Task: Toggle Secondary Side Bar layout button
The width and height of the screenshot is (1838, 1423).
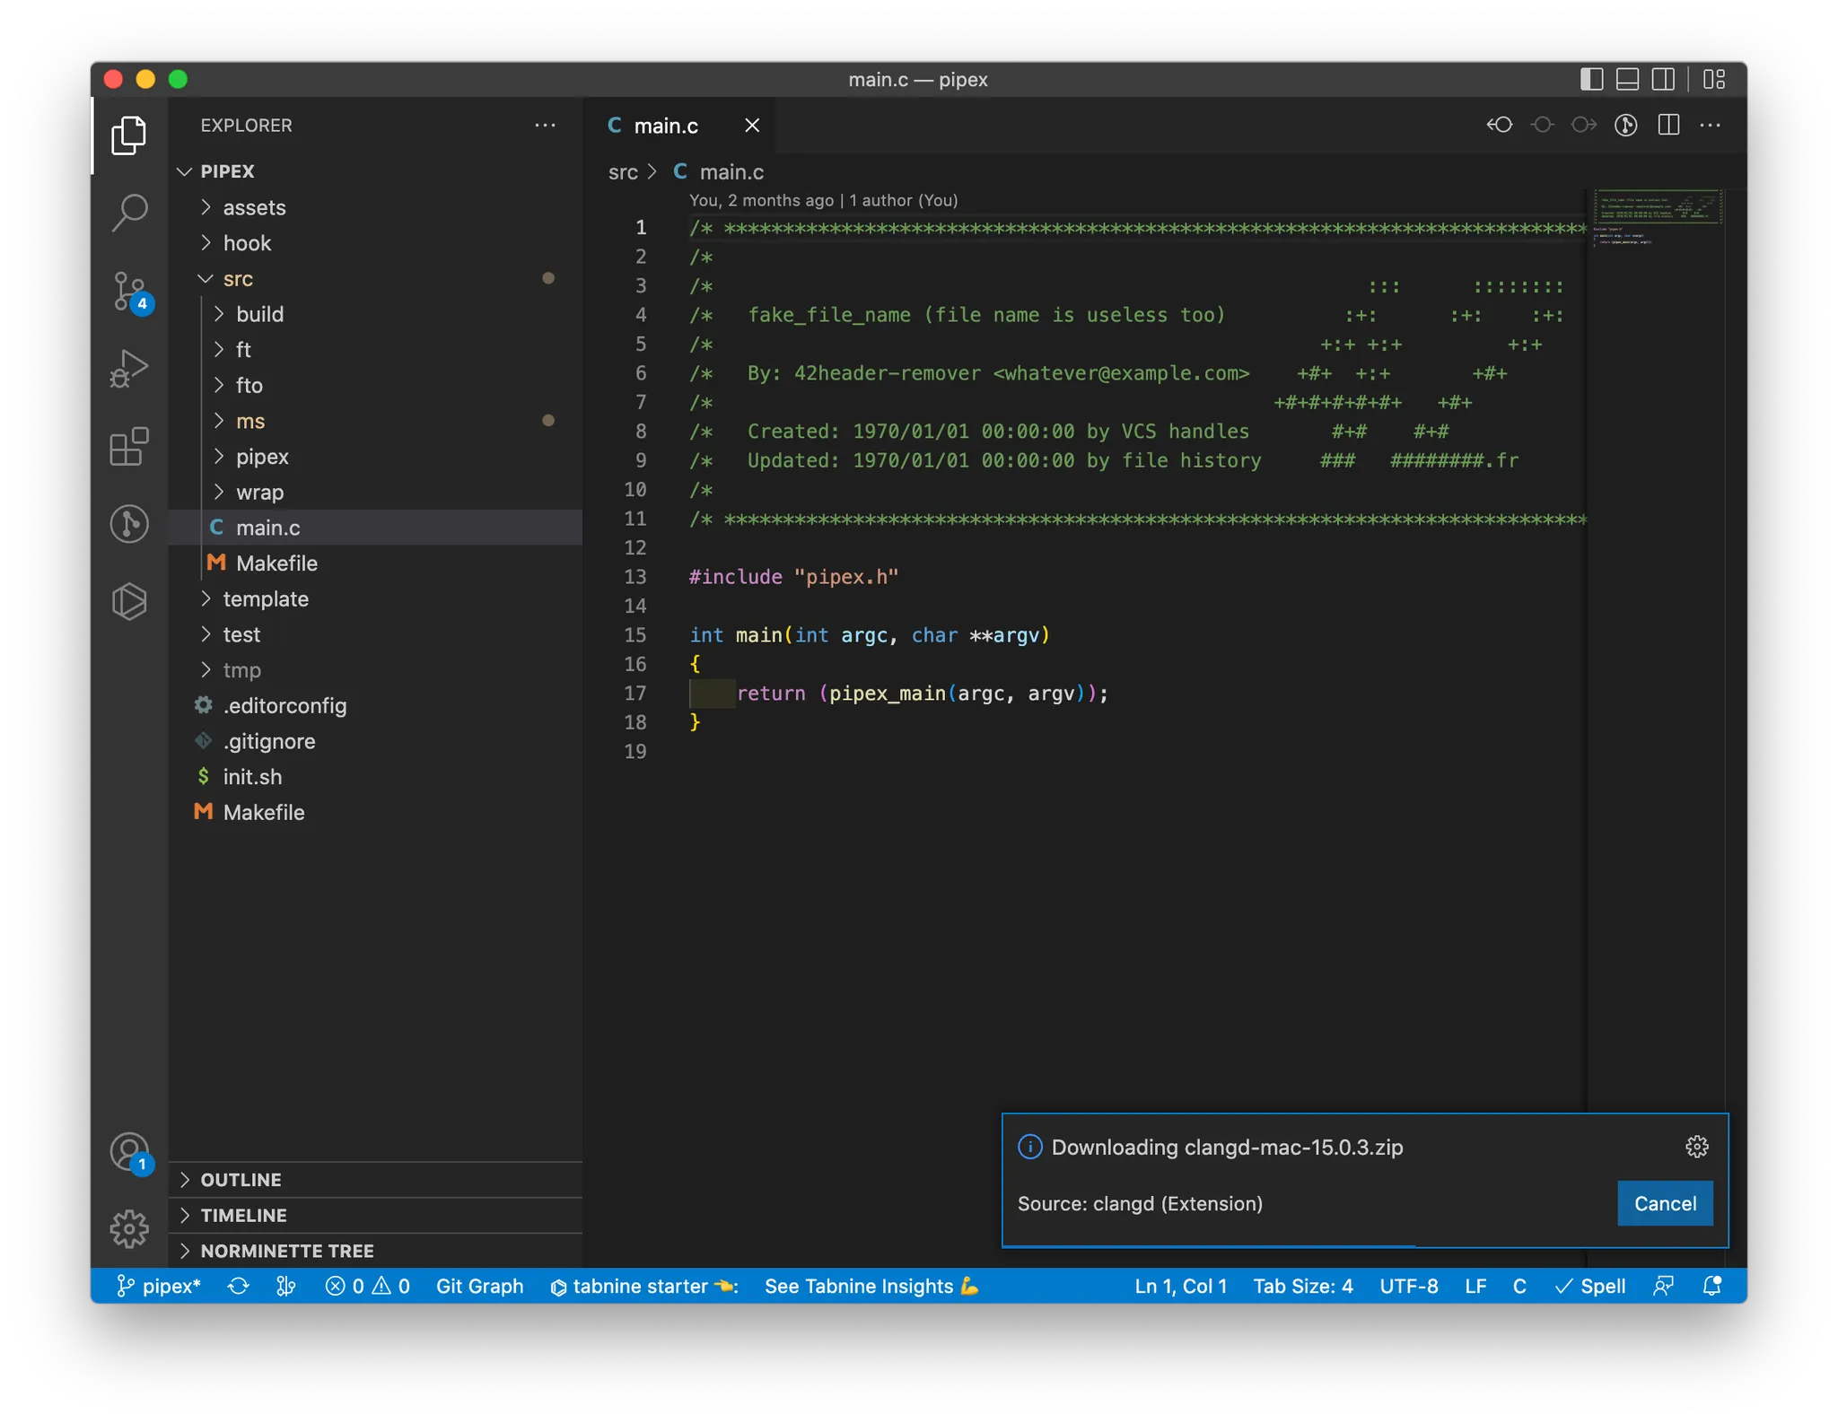Action: coord(1663,79)
